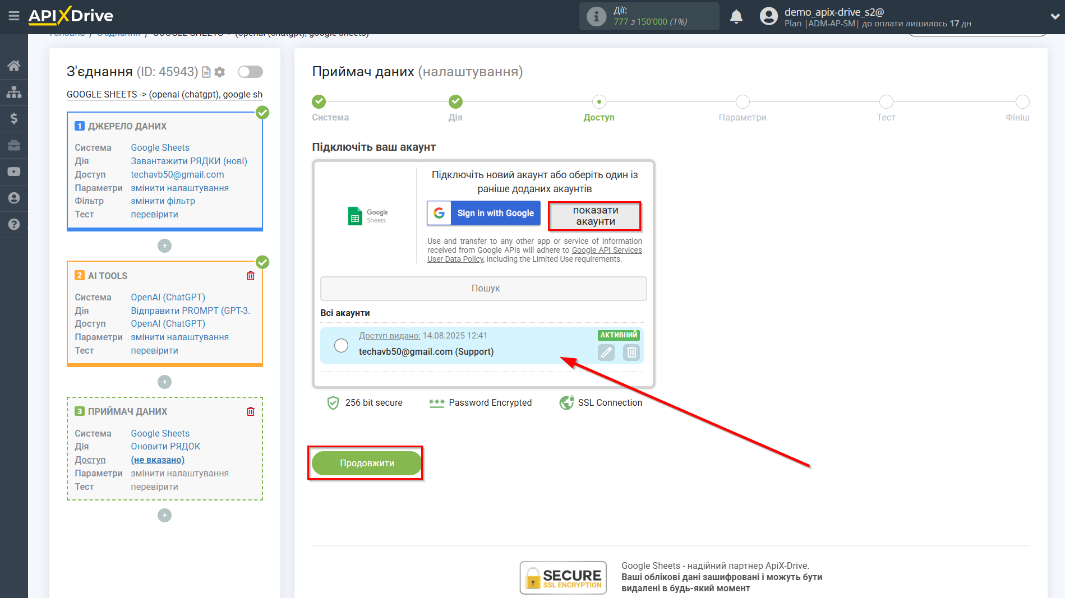
Task: Go to Параметри step
Action: pyautogui.click(x=743, y=101)
